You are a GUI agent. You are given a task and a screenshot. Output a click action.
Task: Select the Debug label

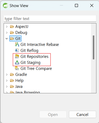point(21,33)
